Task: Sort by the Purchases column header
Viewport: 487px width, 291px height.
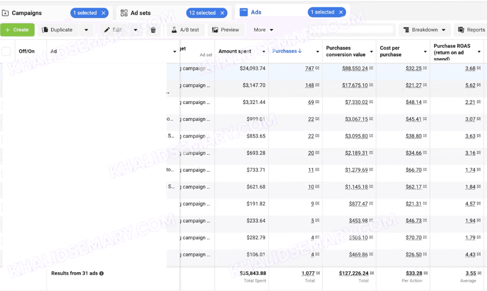Action: (x=287, y=51)
